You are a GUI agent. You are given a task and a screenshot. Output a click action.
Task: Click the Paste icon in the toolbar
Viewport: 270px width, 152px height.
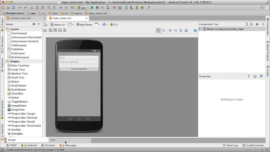pyautogui.click(x=42, y=8)
